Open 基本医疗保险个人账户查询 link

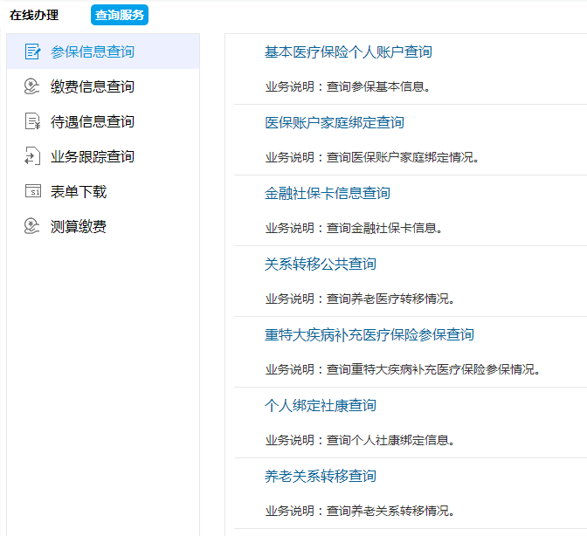[x=349, y=52]
